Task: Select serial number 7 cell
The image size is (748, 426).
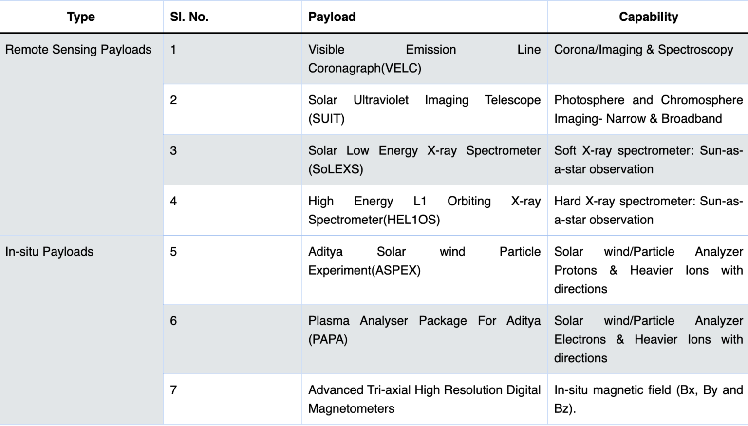Action: tap(174, 390)
